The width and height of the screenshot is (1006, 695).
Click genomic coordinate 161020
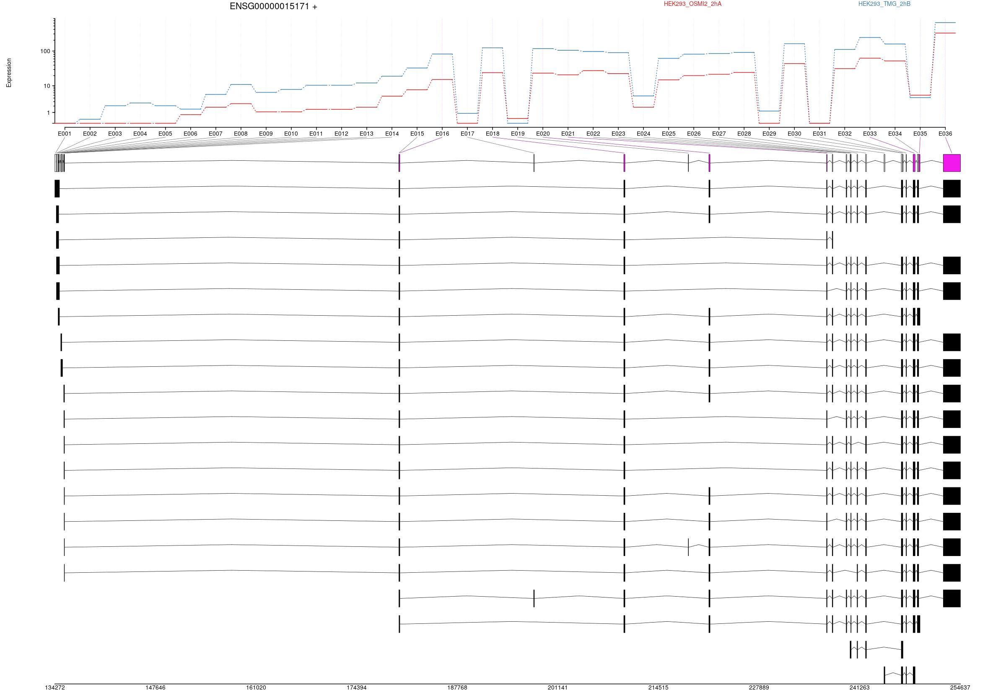point(256,687)
